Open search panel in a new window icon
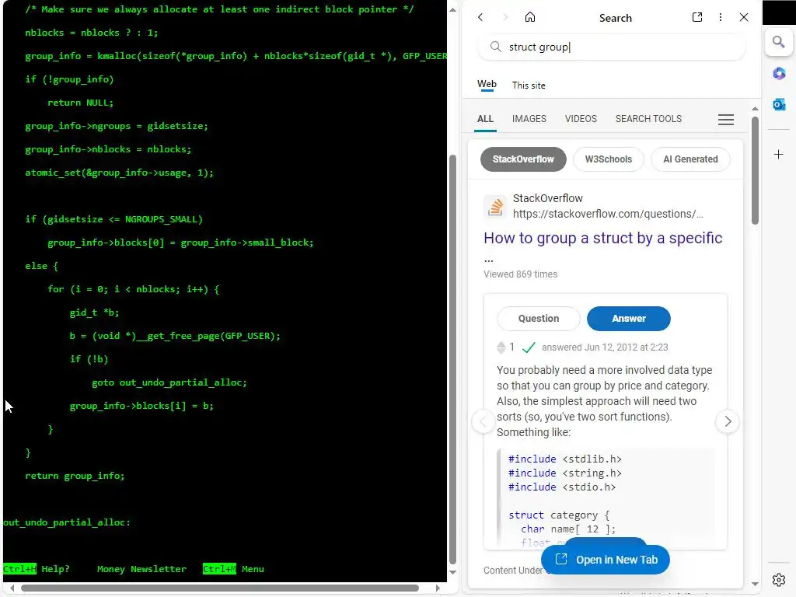 697,17
